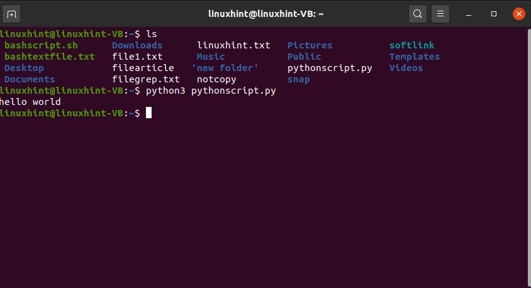Click the python3 pythonscript.py command text
This screenshot has width=531, height=288.
pos(210,91)
